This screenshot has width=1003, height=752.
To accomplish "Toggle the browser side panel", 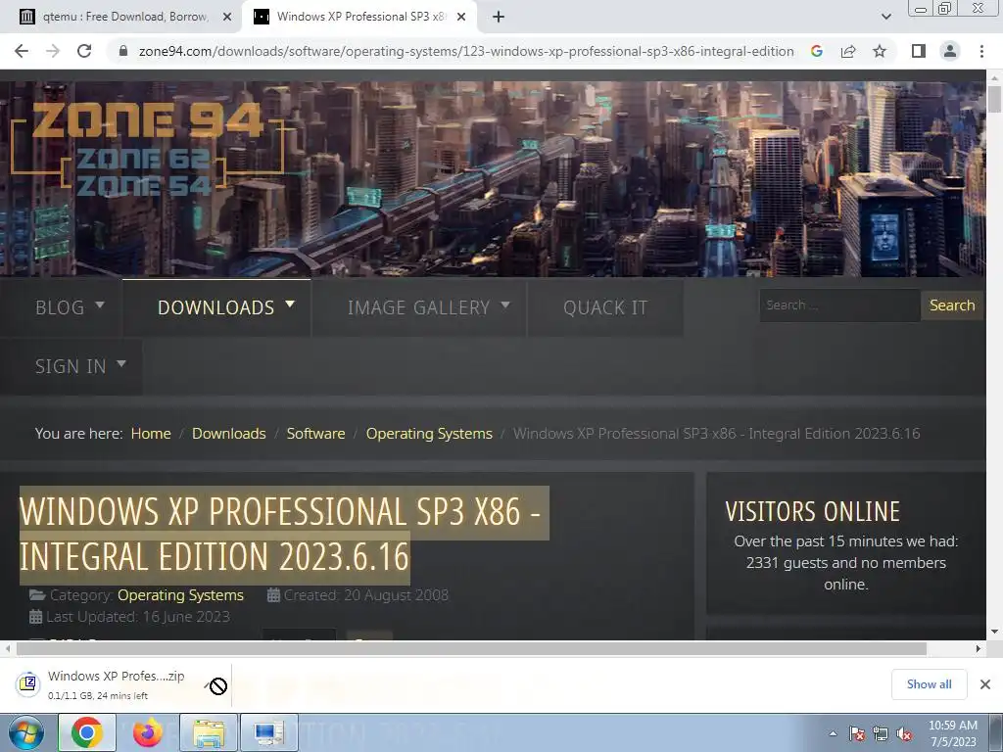I will click(x=919, y=51).
